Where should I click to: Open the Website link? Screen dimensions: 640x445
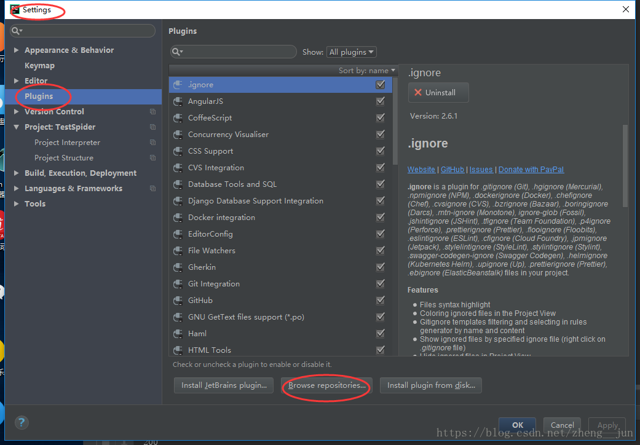tap(421, 169)
